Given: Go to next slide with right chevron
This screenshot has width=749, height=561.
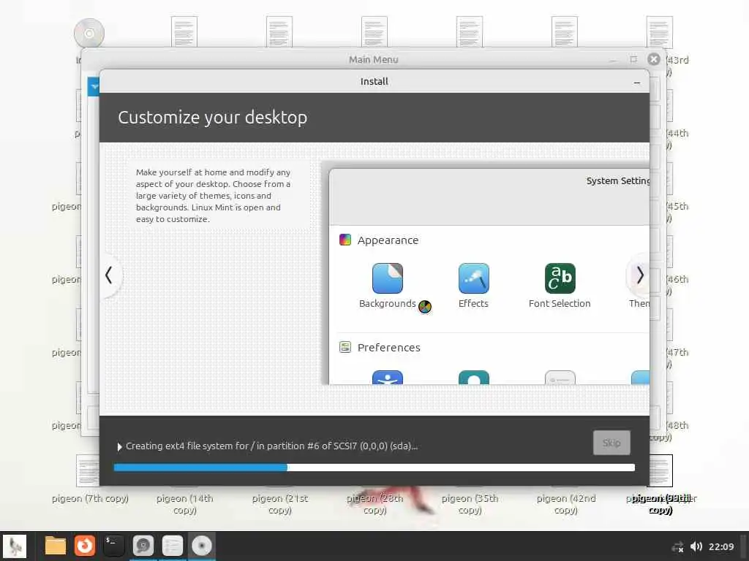Looking at the screenshot, I should (x=640, y=275).
